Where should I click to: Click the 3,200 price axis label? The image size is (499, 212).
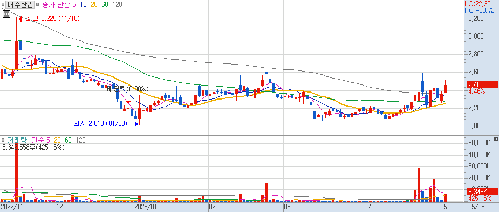tap(476, 19)
